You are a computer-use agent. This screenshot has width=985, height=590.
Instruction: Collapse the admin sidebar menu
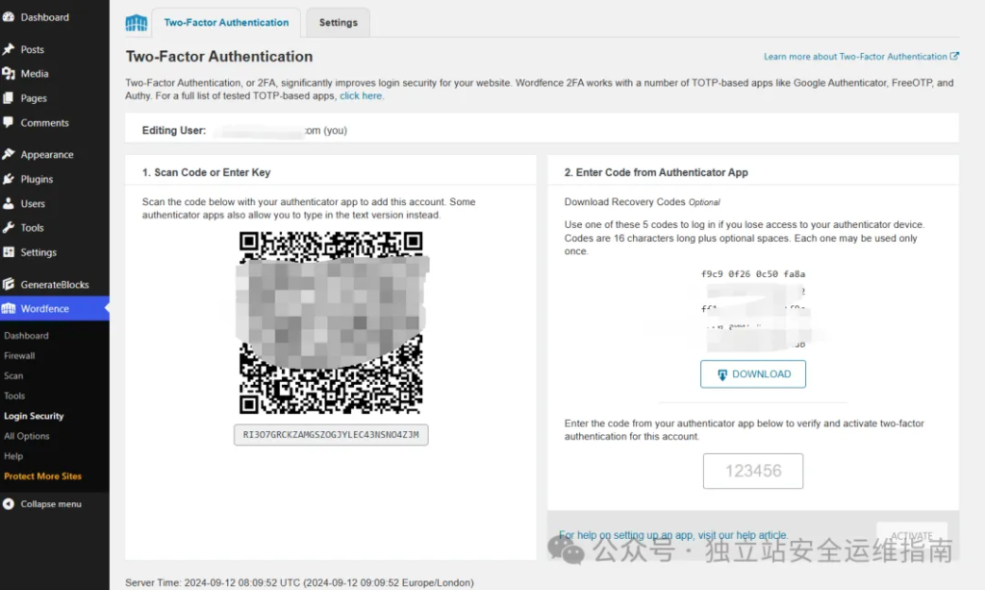[51, 504]
